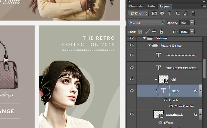Lock all layer attributes

click(161, 32)
